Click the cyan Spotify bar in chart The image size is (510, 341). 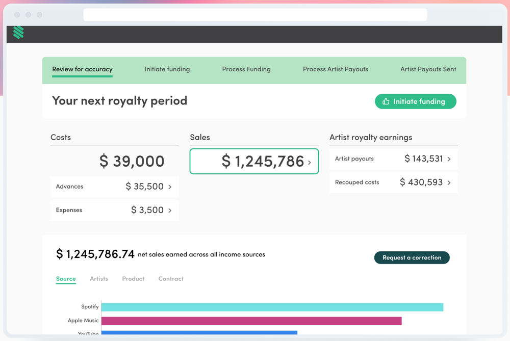click(x=272, y=307)
